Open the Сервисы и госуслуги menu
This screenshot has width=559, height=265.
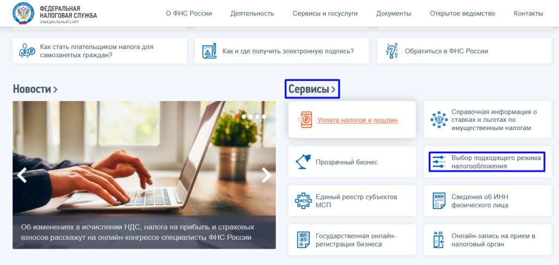pos(325,14)
